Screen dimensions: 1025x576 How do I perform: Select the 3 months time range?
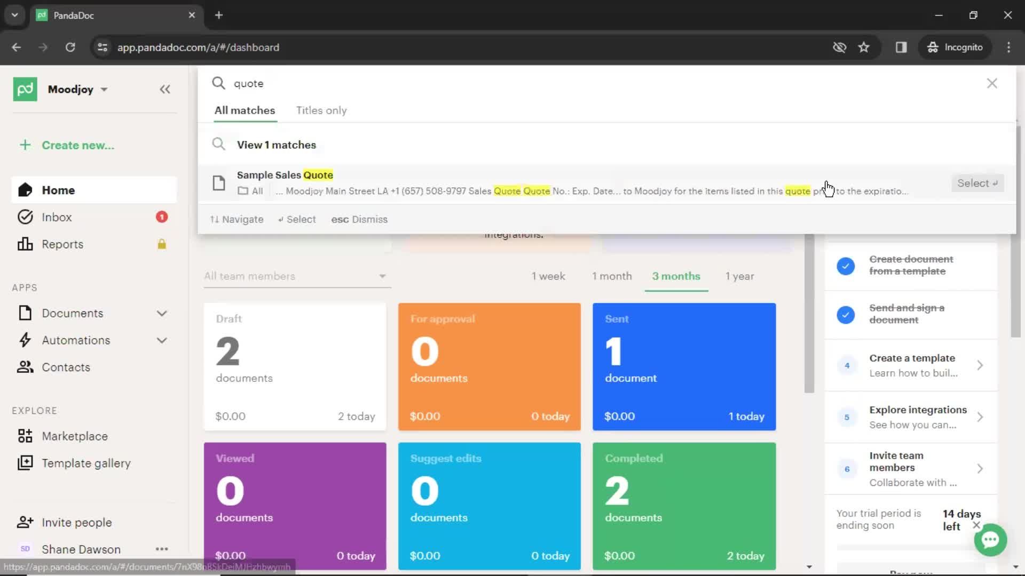(x=676, y=276)
